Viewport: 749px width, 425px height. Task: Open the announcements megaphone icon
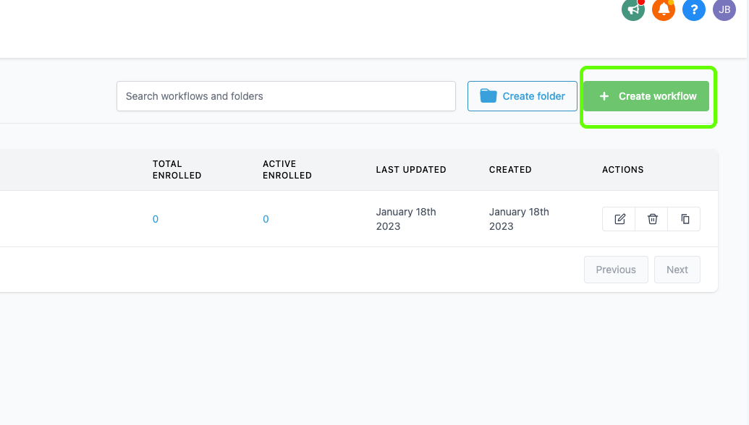pos(633,9)
